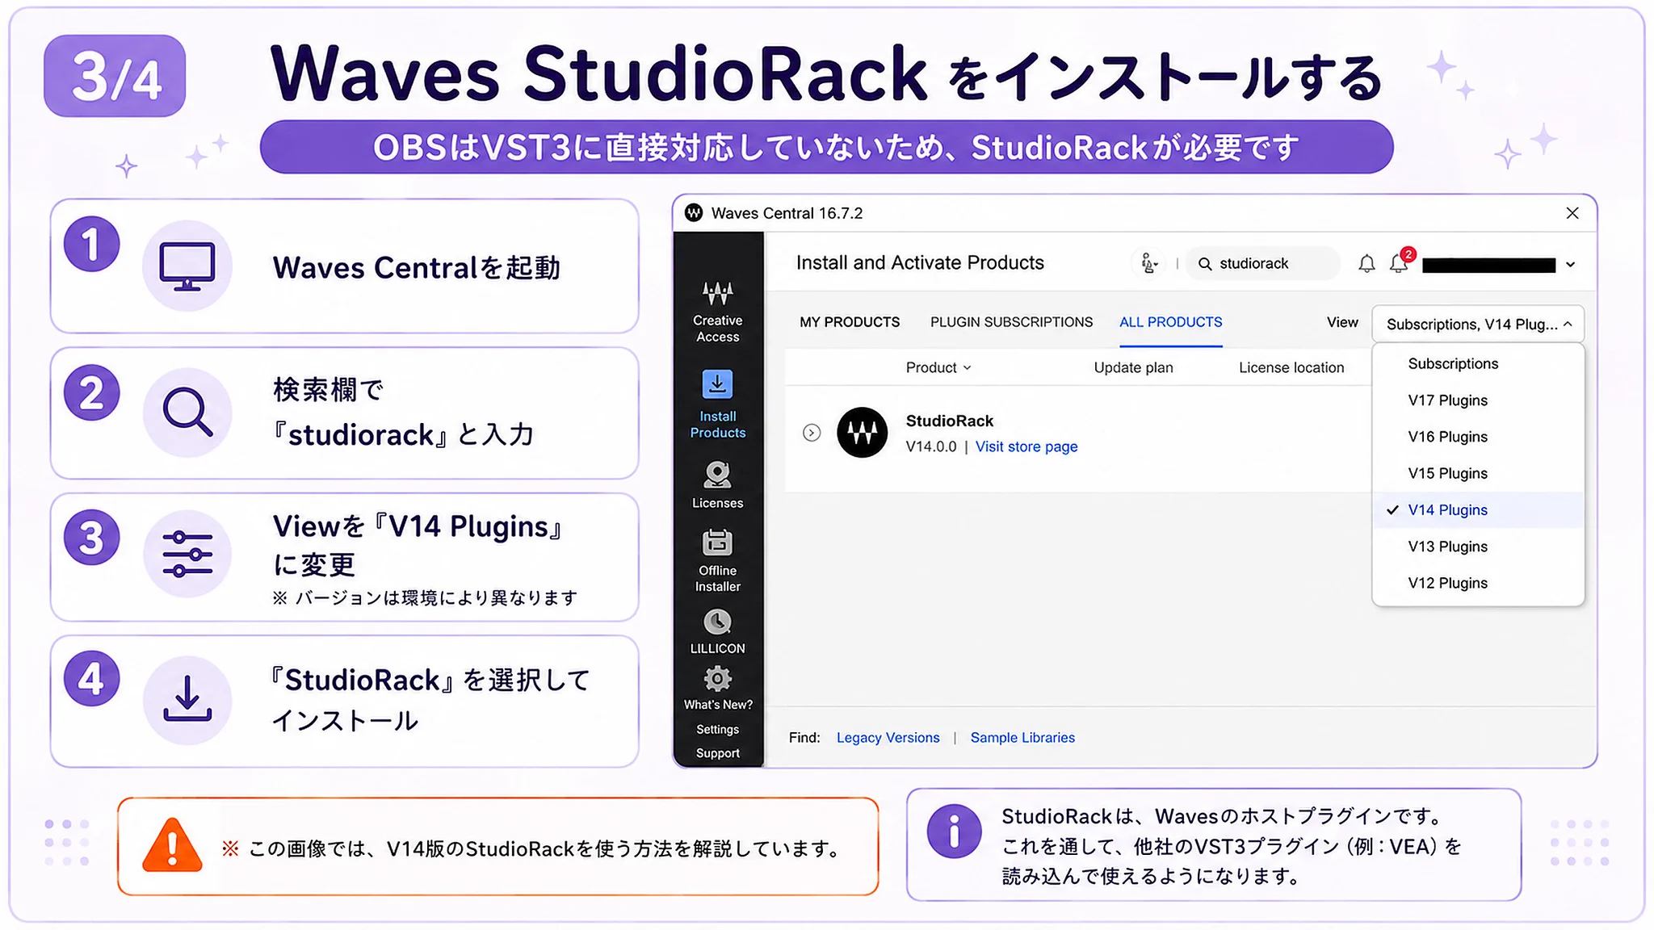
Task: Open the account menu chevron
Action: pos(1570,265)
